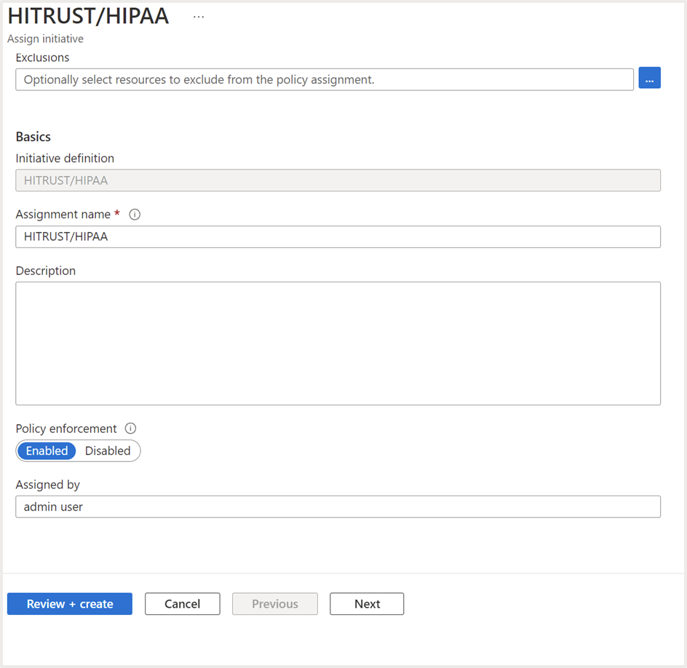This screenshot has width=687, height=668.
Task: Click the Assign initiative subtitle
Action: pos(45,39)
